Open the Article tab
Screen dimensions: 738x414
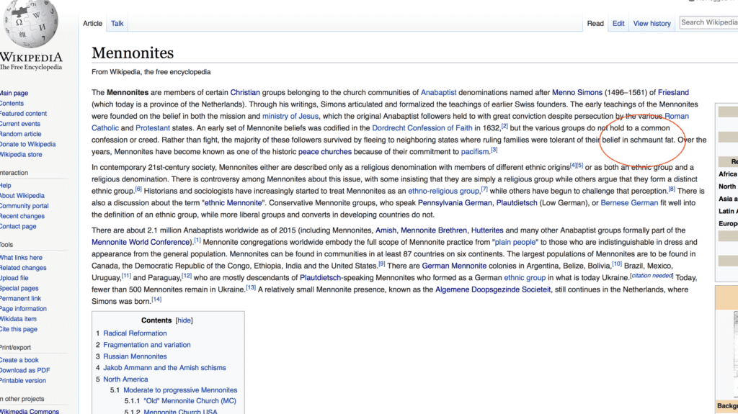coord(93,23)
